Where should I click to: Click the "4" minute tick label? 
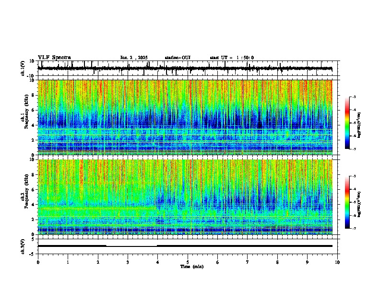point(158,262)
